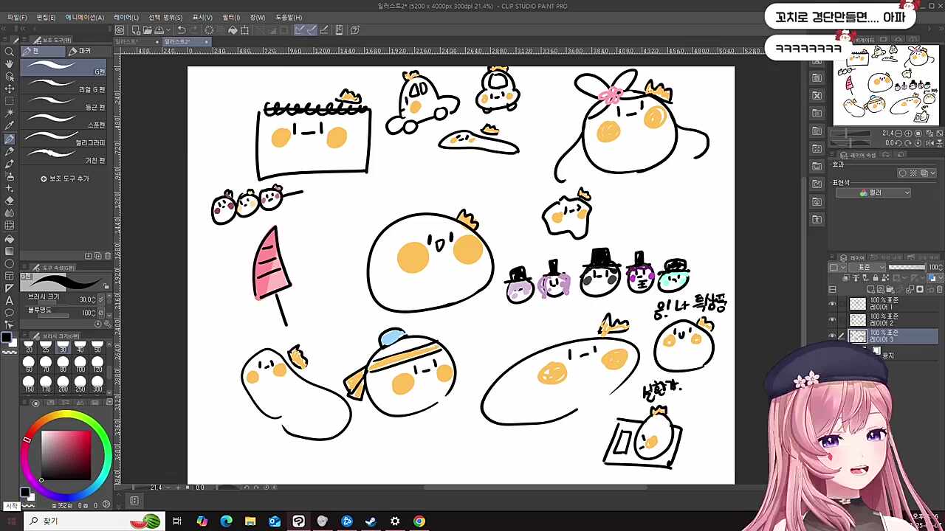Switch to the 마커 sub tool tab
The height and width of the screenshot is (531, 945).
(x=80, y=51)
